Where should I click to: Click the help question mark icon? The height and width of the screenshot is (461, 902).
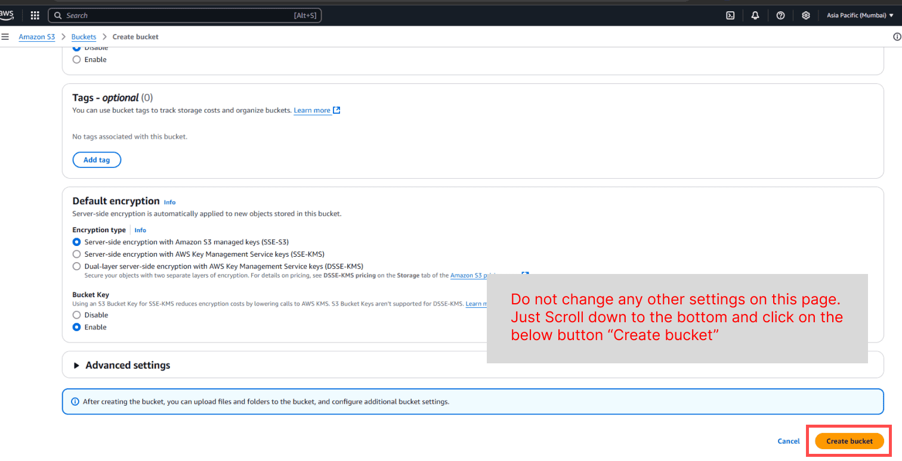pyautogui.click(x=780, y=15)
